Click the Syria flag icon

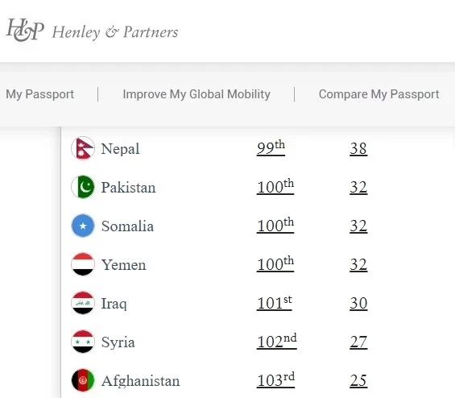pyautogui.click(x=83, y=342)
